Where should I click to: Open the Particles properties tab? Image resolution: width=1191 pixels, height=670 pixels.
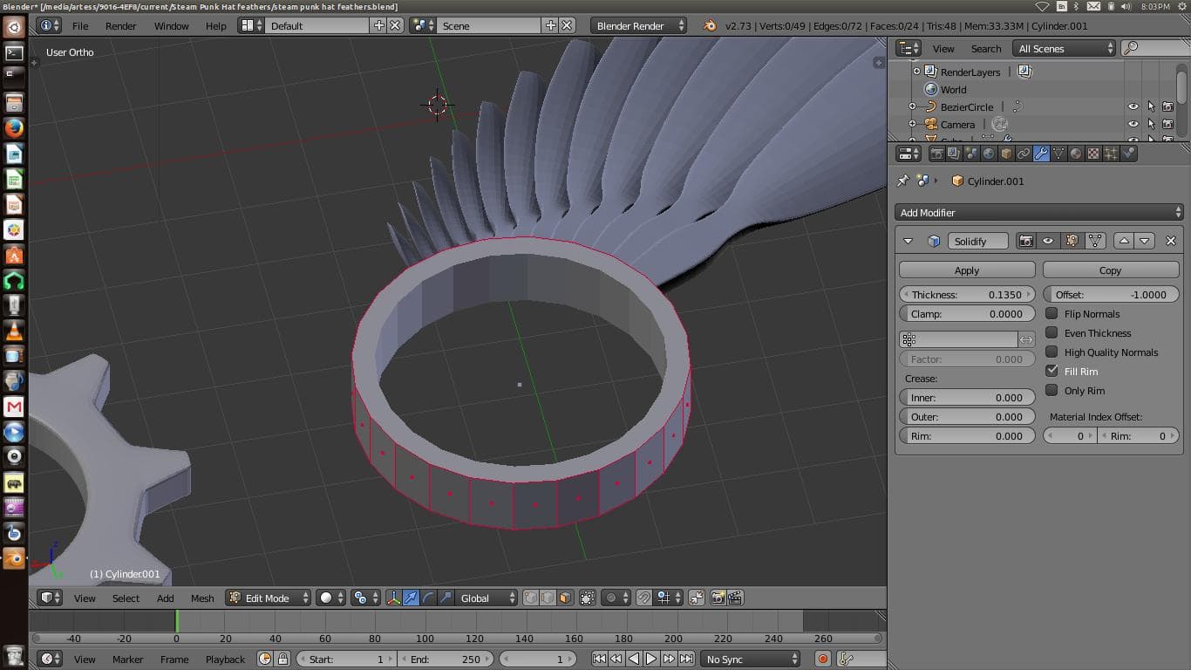pyautogui.click(x=1111, y=154)
